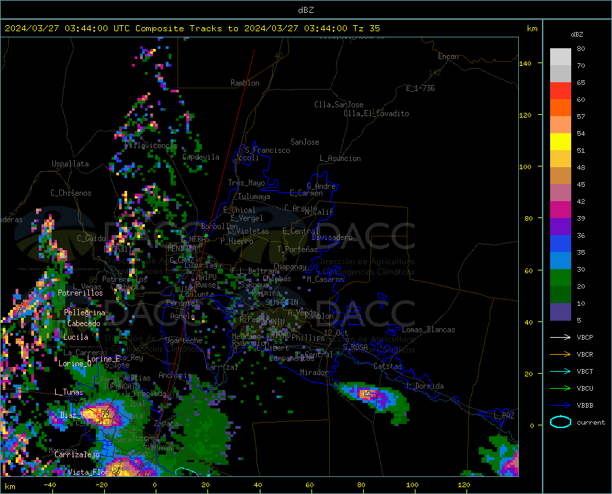Click the Divisadero label
The height and width of the screenshot is (494, 612).
click(332, 237)
